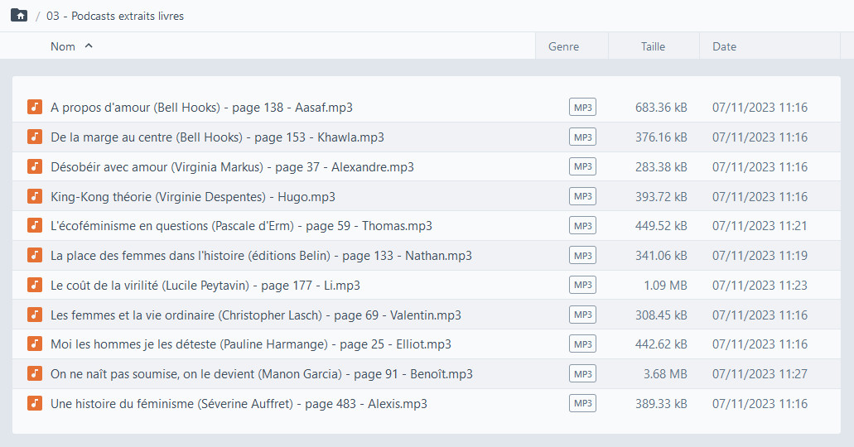Sort files by the Nom column
Screen dimensions: 854x447
pyautogui.click(x=63, y=47)
